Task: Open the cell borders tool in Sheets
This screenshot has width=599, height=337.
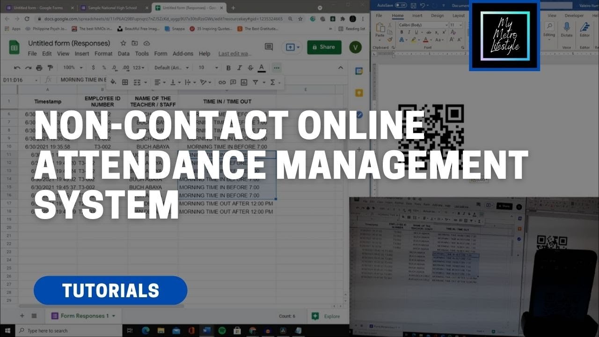Action: click(x=125, y=82)
